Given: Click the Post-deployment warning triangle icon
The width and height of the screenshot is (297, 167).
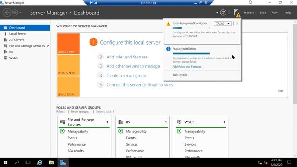Looking at the screenshot, I should (x=168, y=24).
